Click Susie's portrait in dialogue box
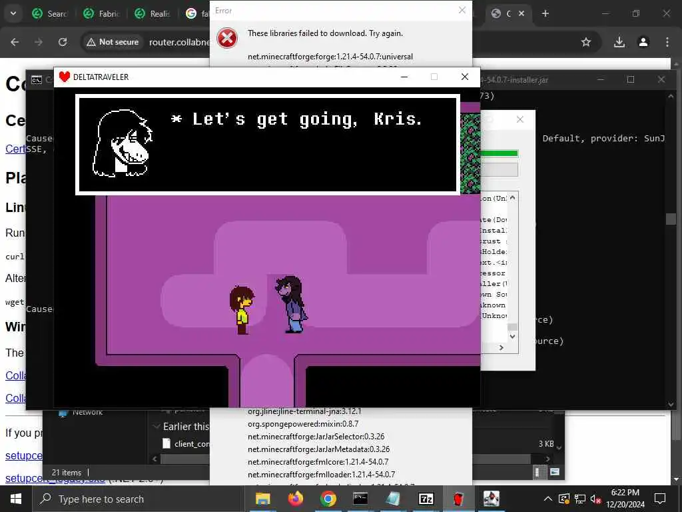 coord(123,143)
